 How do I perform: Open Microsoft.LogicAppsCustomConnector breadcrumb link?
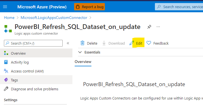point(54,18)
